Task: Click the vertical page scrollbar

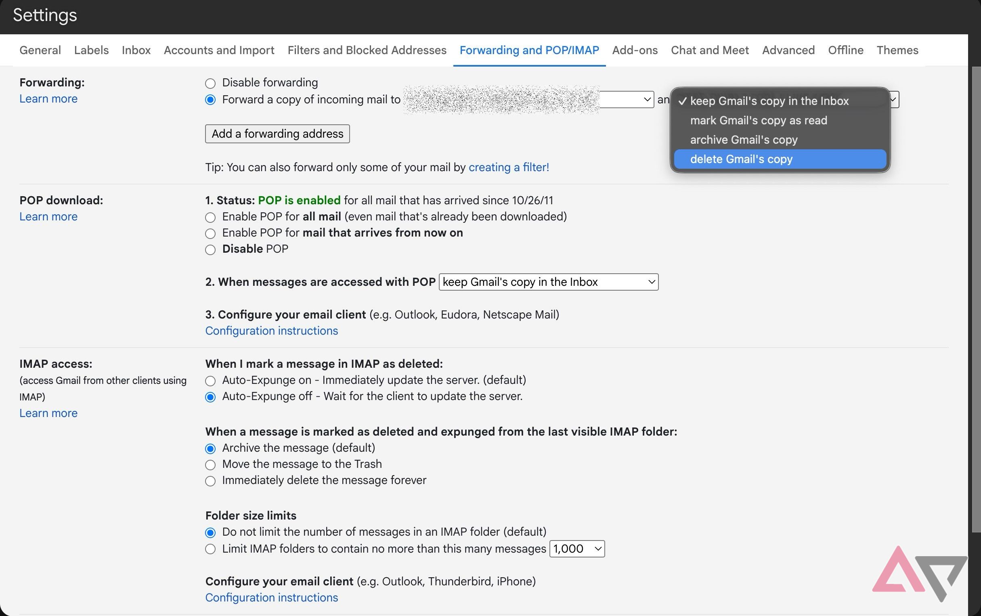Action: coord(976,300)
